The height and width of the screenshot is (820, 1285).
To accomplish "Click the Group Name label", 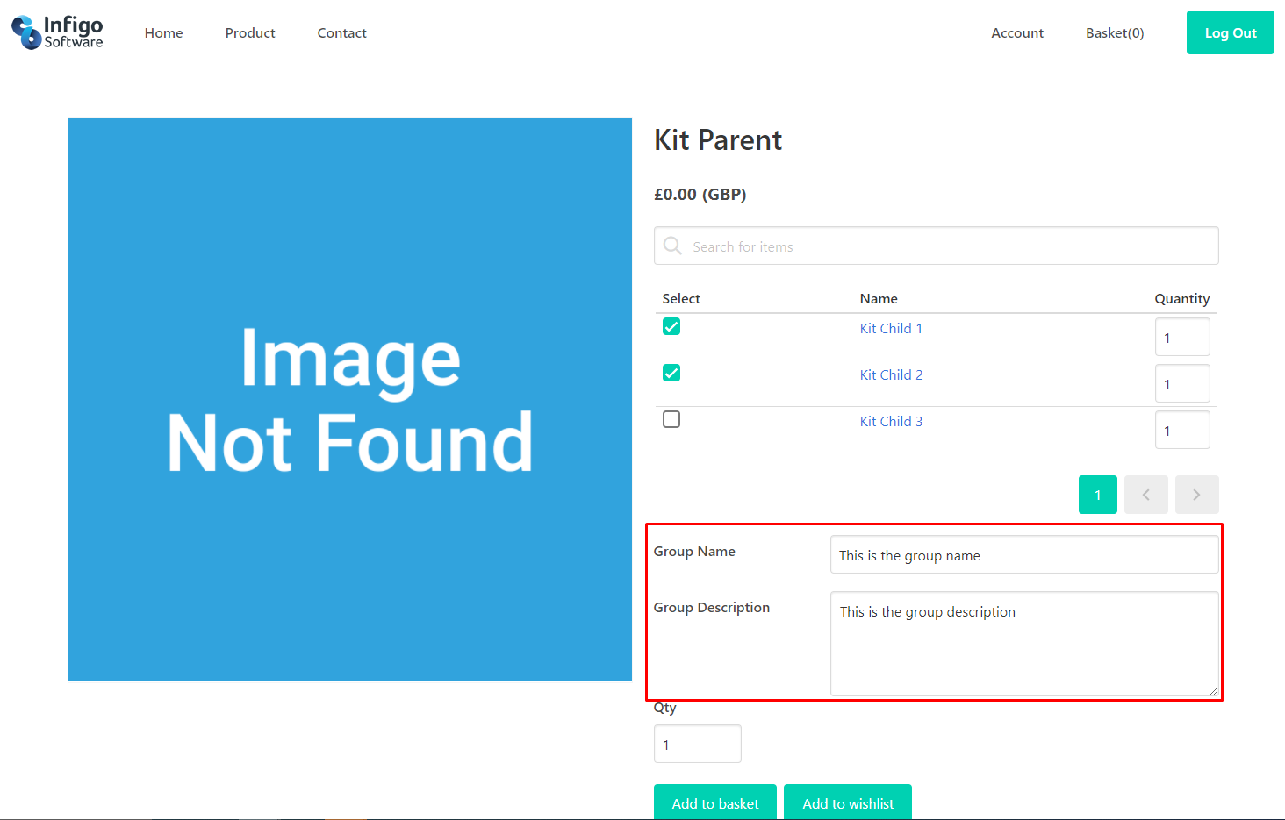I will pyautogui.click(x=694, y=551).
